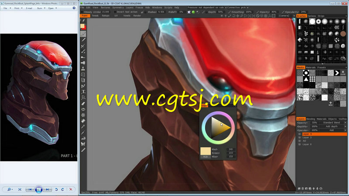Toggle visibility of Layer 0
This screenshot has width=349, height=196.
tap(300, 145)
